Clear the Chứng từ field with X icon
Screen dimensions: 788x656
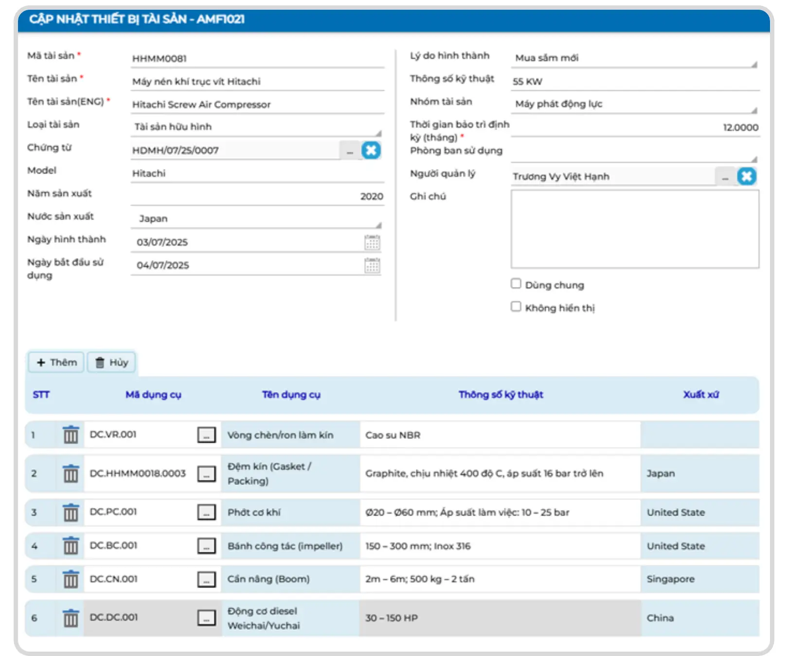(x=371, y=151)
